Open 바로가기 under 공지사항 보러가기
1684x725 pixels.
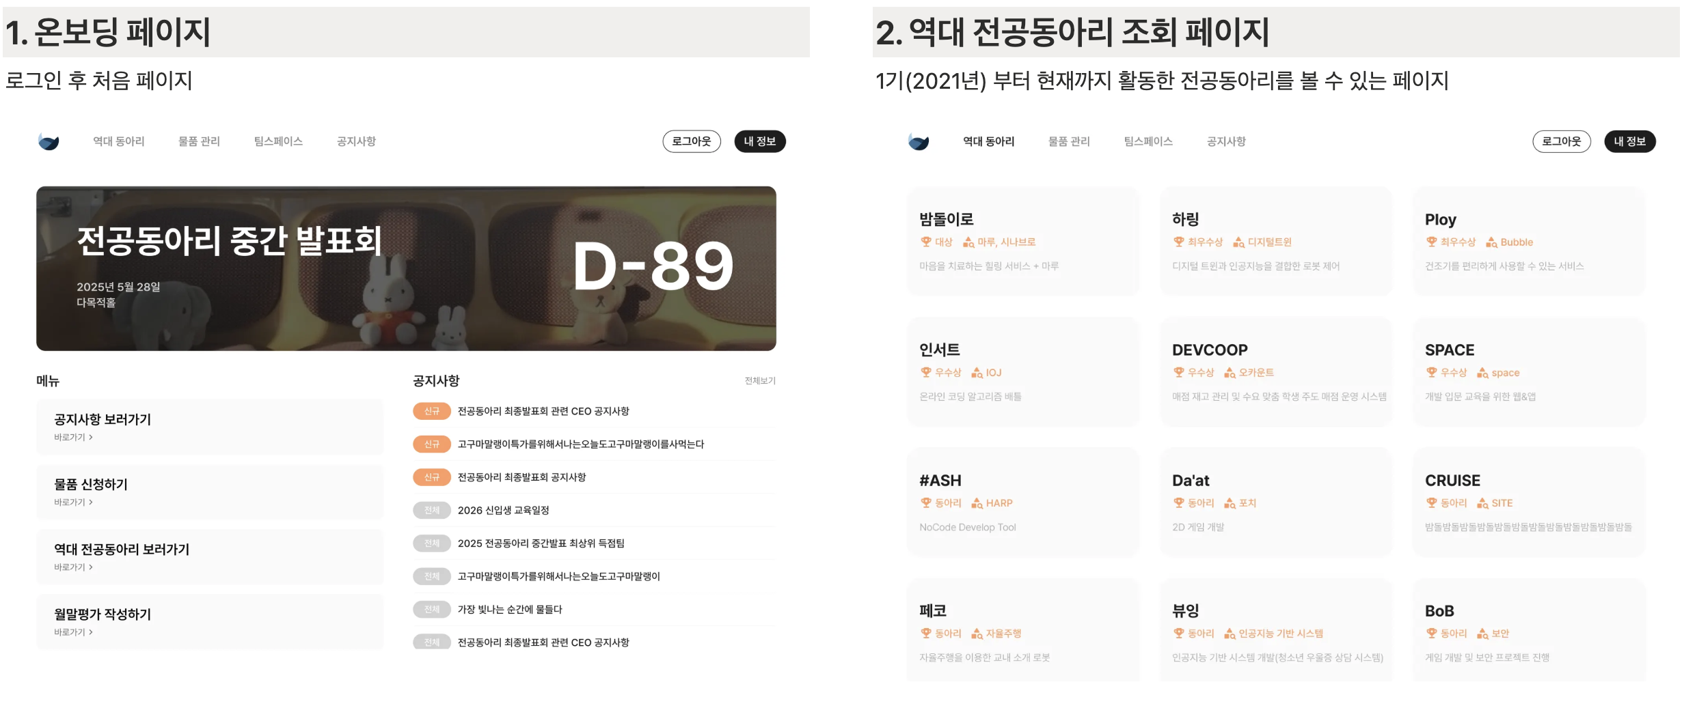click(73, 437)
